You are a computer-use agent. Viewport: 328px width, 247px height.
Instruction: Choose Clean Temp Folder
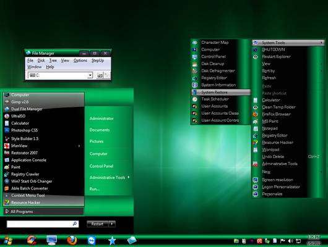pyautogui.click(x=288, y=107)
